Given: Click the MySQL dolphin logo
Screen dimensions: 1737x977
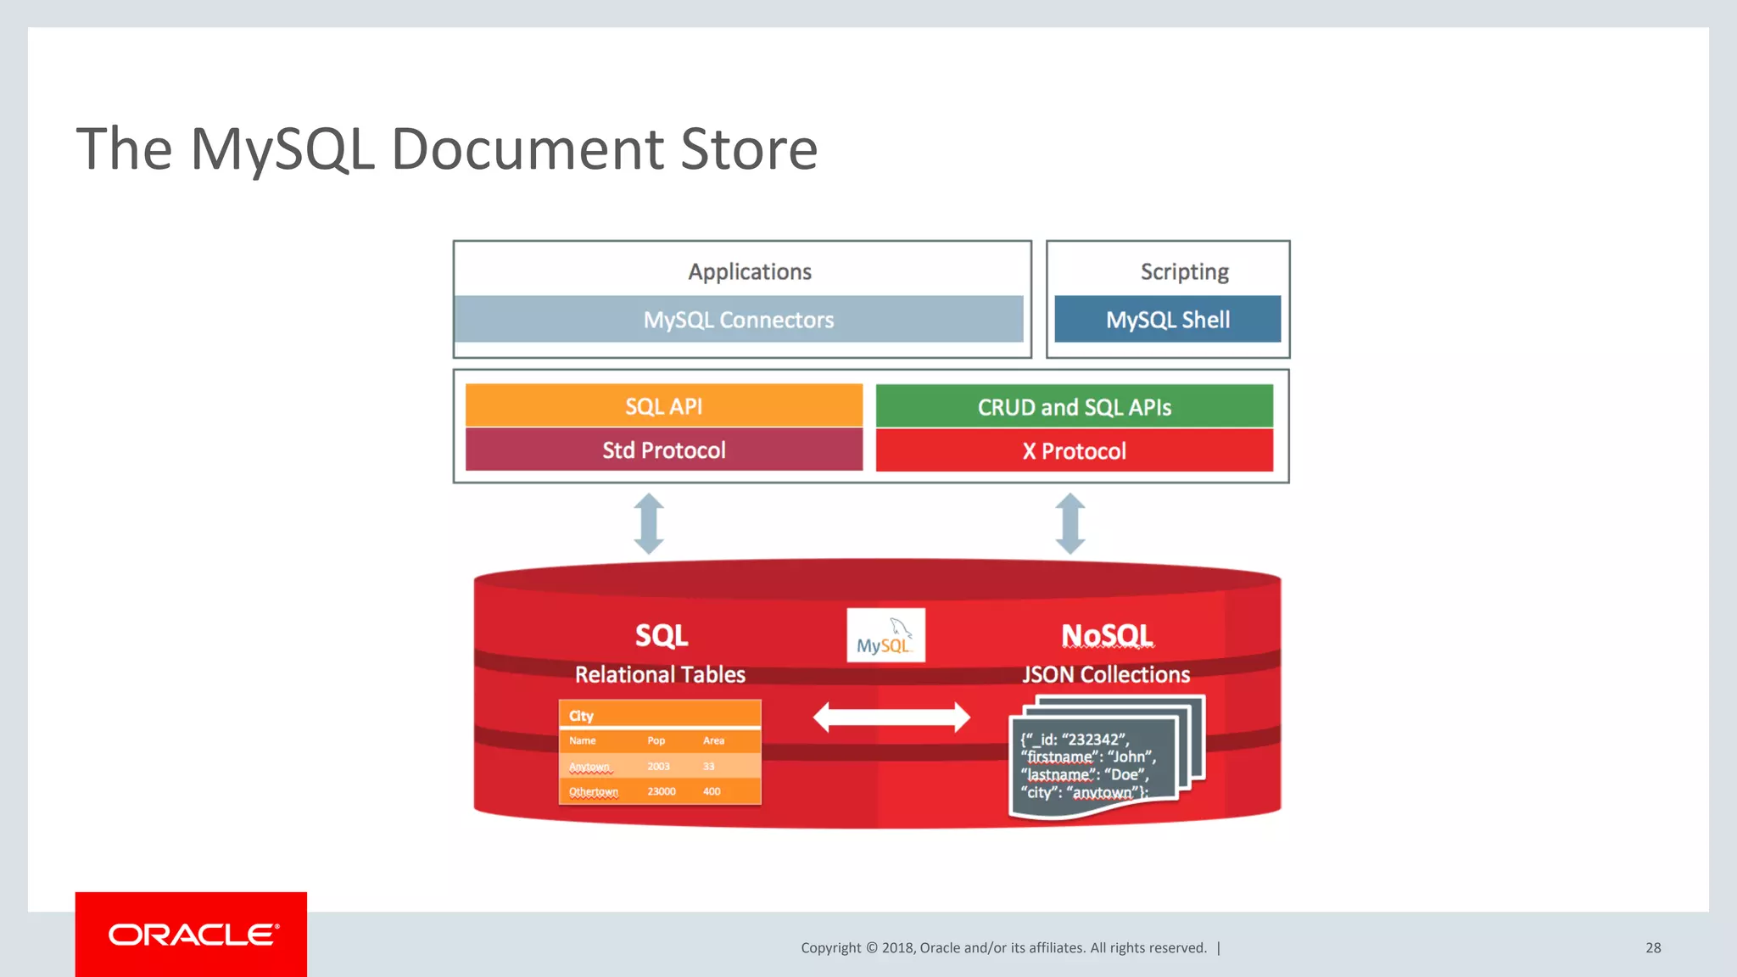Looking at the screenshot, I should [885, 635].
